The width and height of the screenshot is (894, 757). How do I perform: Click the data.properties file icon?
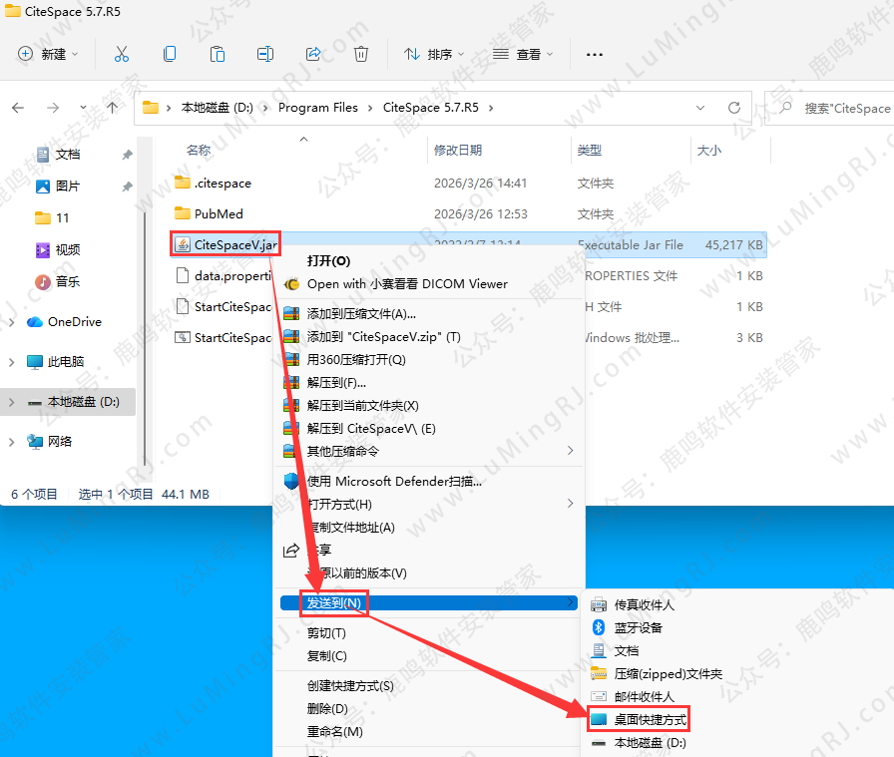coord(183,276)
